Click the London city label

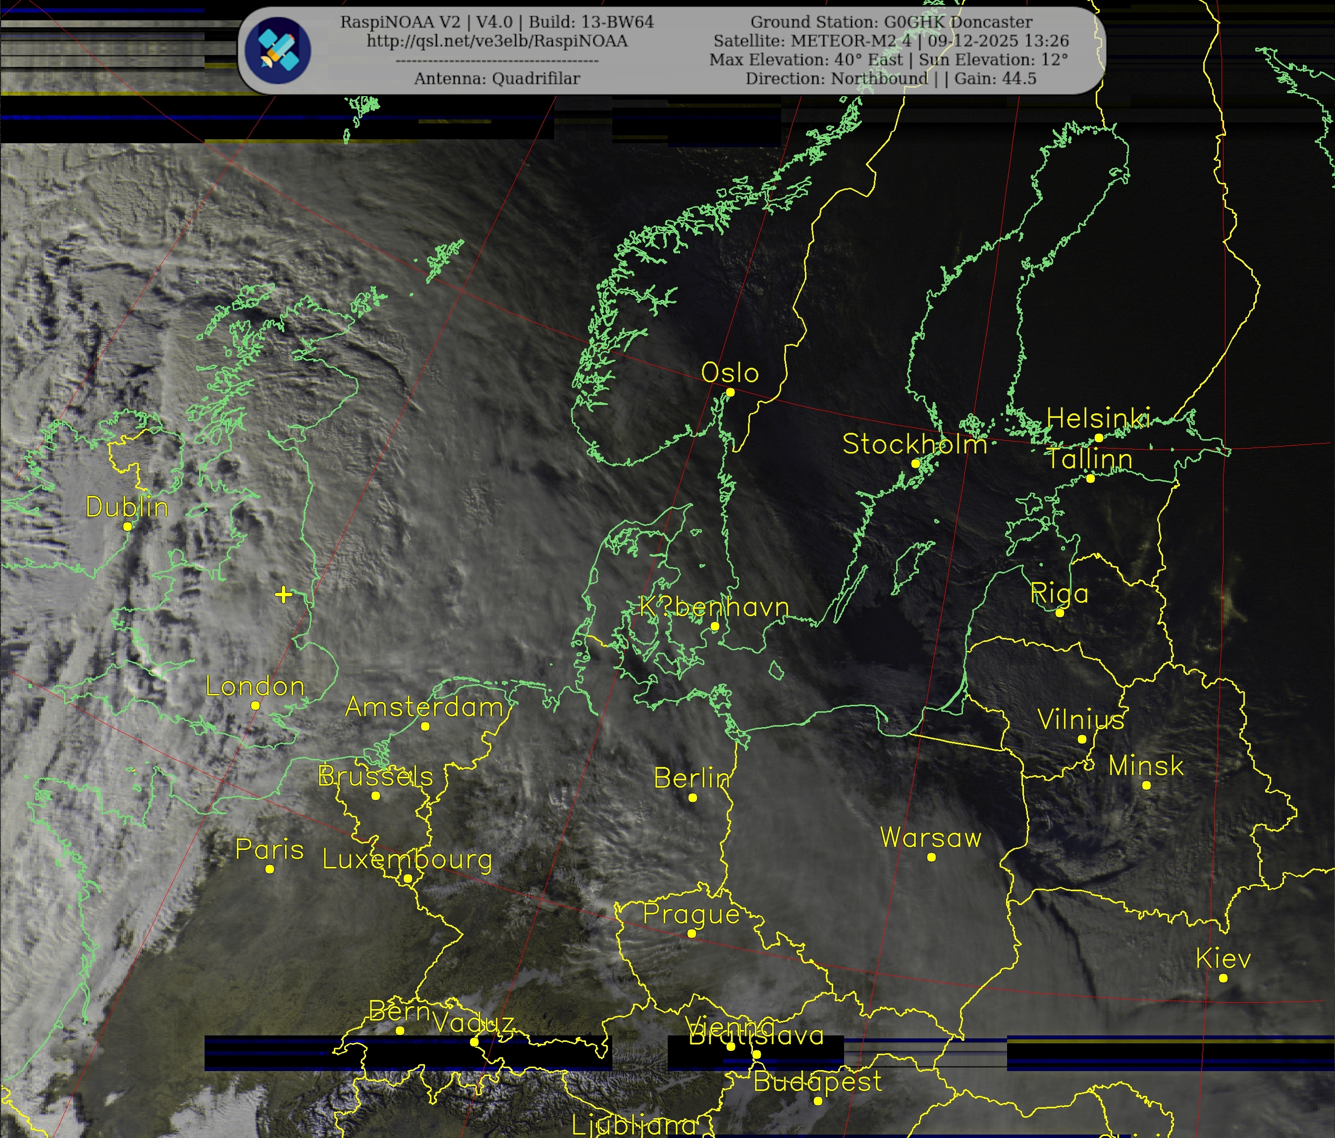pos(255,686)
